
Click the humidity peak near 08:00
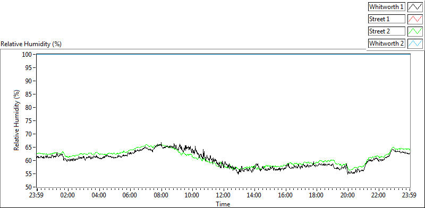[161, 143]
